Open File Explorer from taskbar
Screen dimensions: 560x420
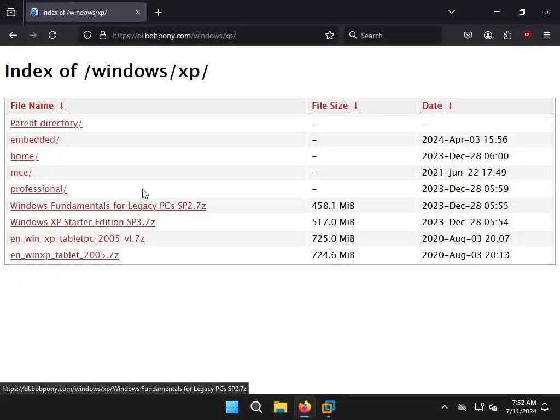(281, 407)
